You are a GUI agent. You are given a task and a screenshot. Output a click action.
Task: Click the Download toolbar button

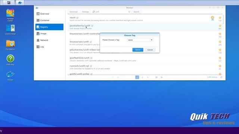74,12
